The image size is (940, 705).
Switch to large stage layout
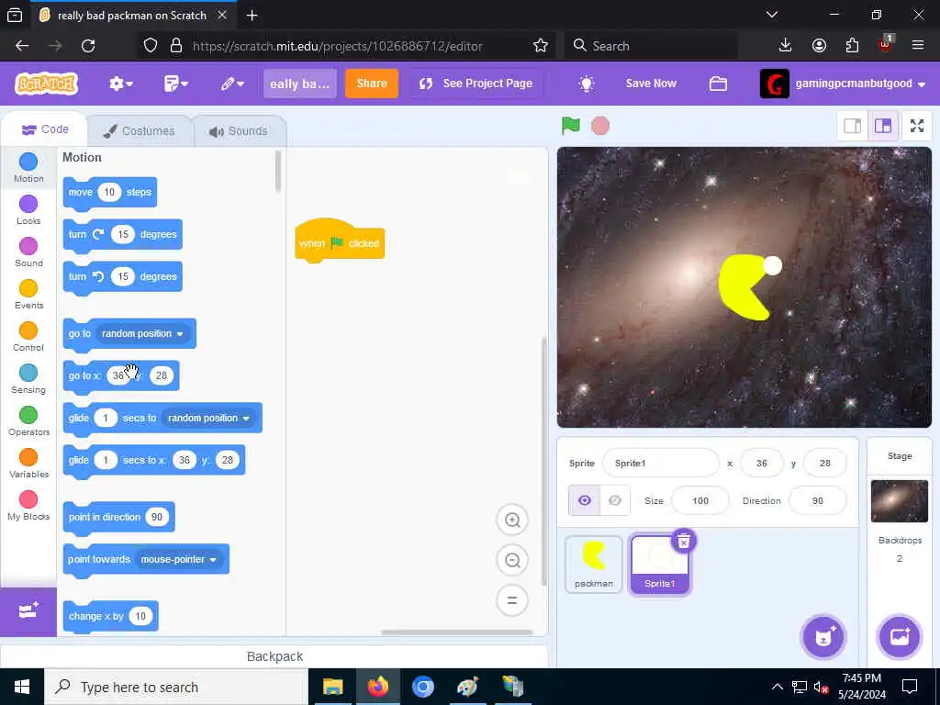883,126
